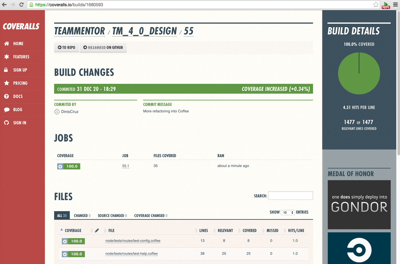
Task: Open Docs in the sidebar menu
Action: point(18,96)
